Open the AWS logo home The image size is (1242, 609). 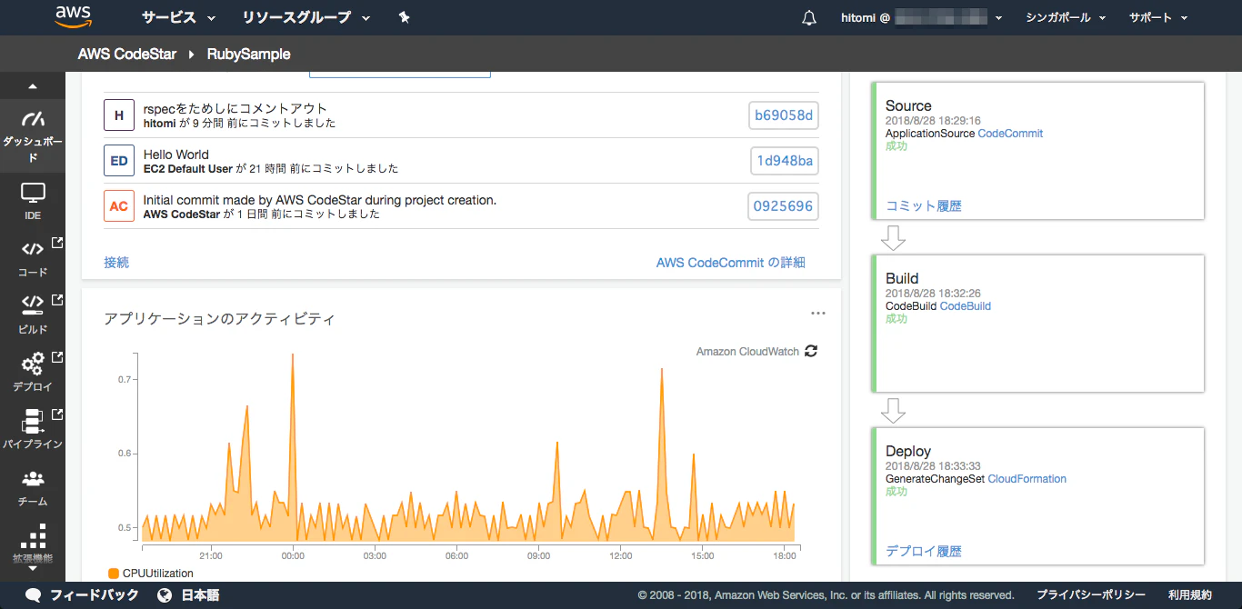tap(73, 16)
